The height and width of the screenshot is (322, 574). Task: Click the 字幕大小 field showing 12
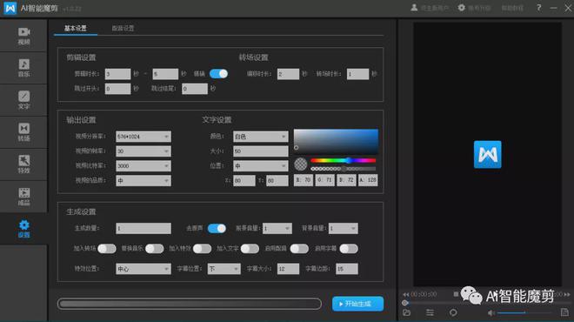click(288, 269)
